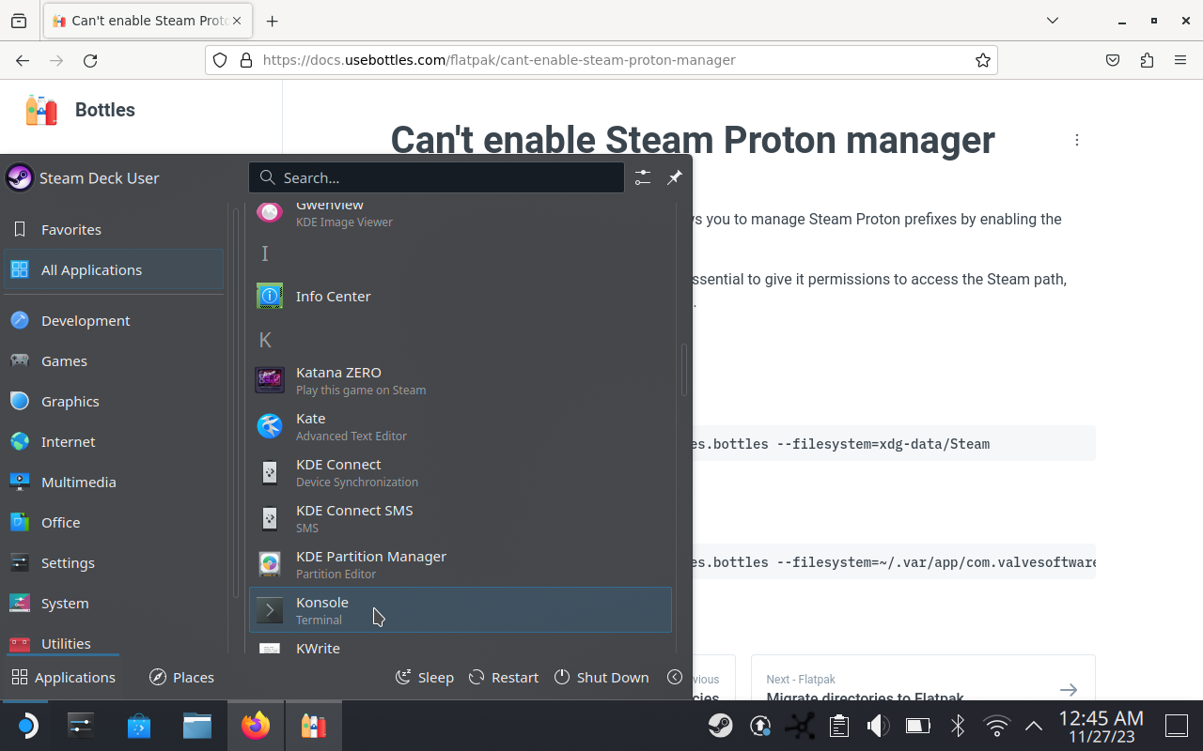1203x751 pixels.
Task: Switch to the Places tab
Action: tap(182, 677)
